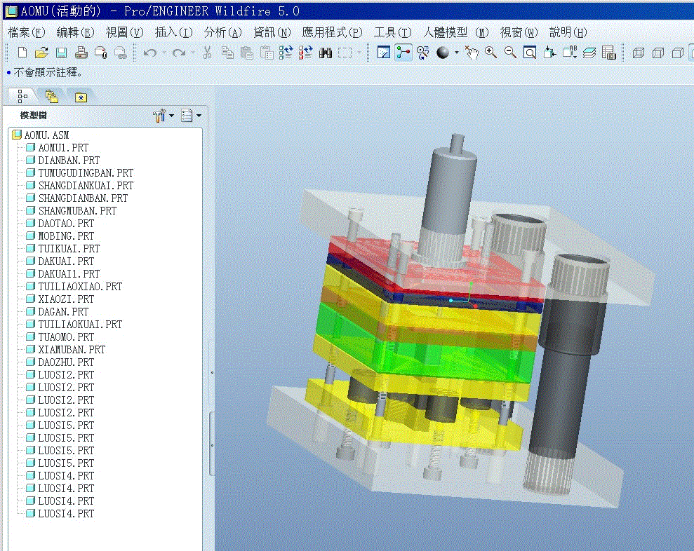The height and width of the screenshot is (551, 694).
Task: Expand the redo history dropdown arrow
Action: pyautogui.click(x=193, y=53)
